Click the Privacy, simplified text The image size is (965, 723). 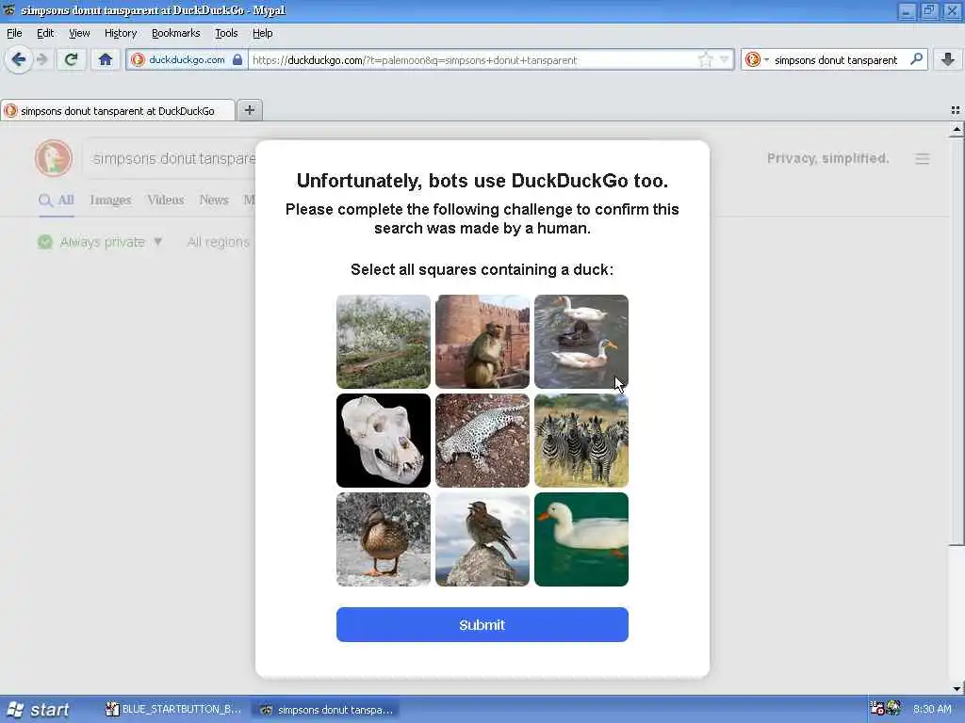pos(827,158)
